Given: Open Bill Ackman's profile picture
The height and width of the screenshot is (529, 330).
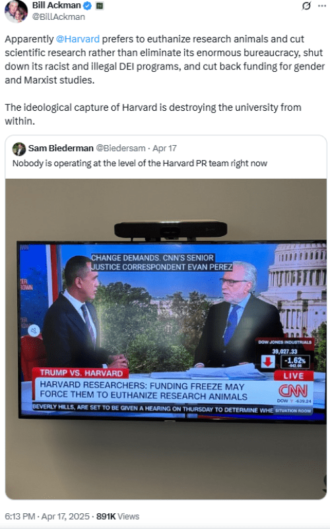Looking at the screenshot, I should 16,11.
